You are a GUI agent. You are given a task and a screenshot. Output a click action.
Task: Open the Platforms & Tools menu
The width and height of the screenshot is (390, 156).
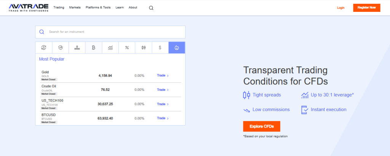[x=98, y=8]
